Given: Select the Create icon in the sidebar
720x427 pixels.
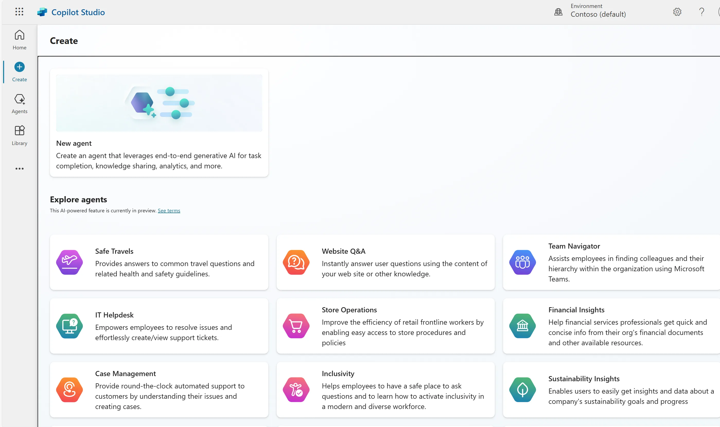Looking at the screenshot, I should [x=19, y=71].
